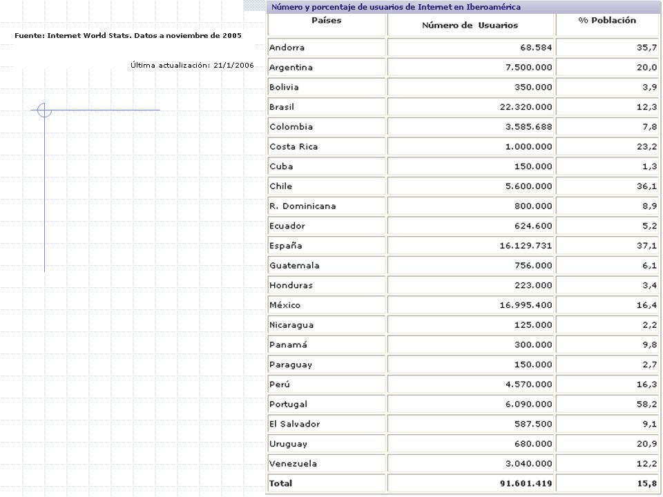
Task: Select user count 680.000 for Uruguay
Action: coord(533,444)
